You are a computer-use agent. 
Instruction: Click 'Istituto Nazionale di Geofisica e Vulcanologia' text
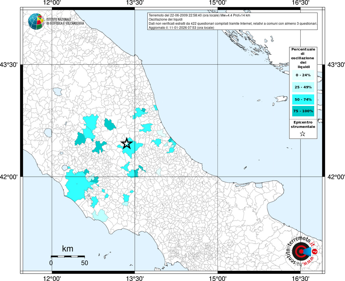coord(65,21)
